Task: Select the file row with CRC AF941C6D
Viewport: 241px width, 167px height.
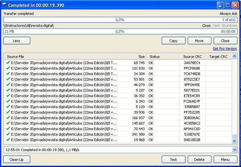Action: 118,129
